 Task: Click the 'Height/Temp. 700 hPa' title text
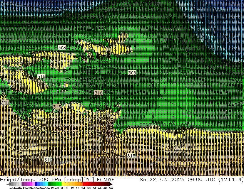(30, 180)
